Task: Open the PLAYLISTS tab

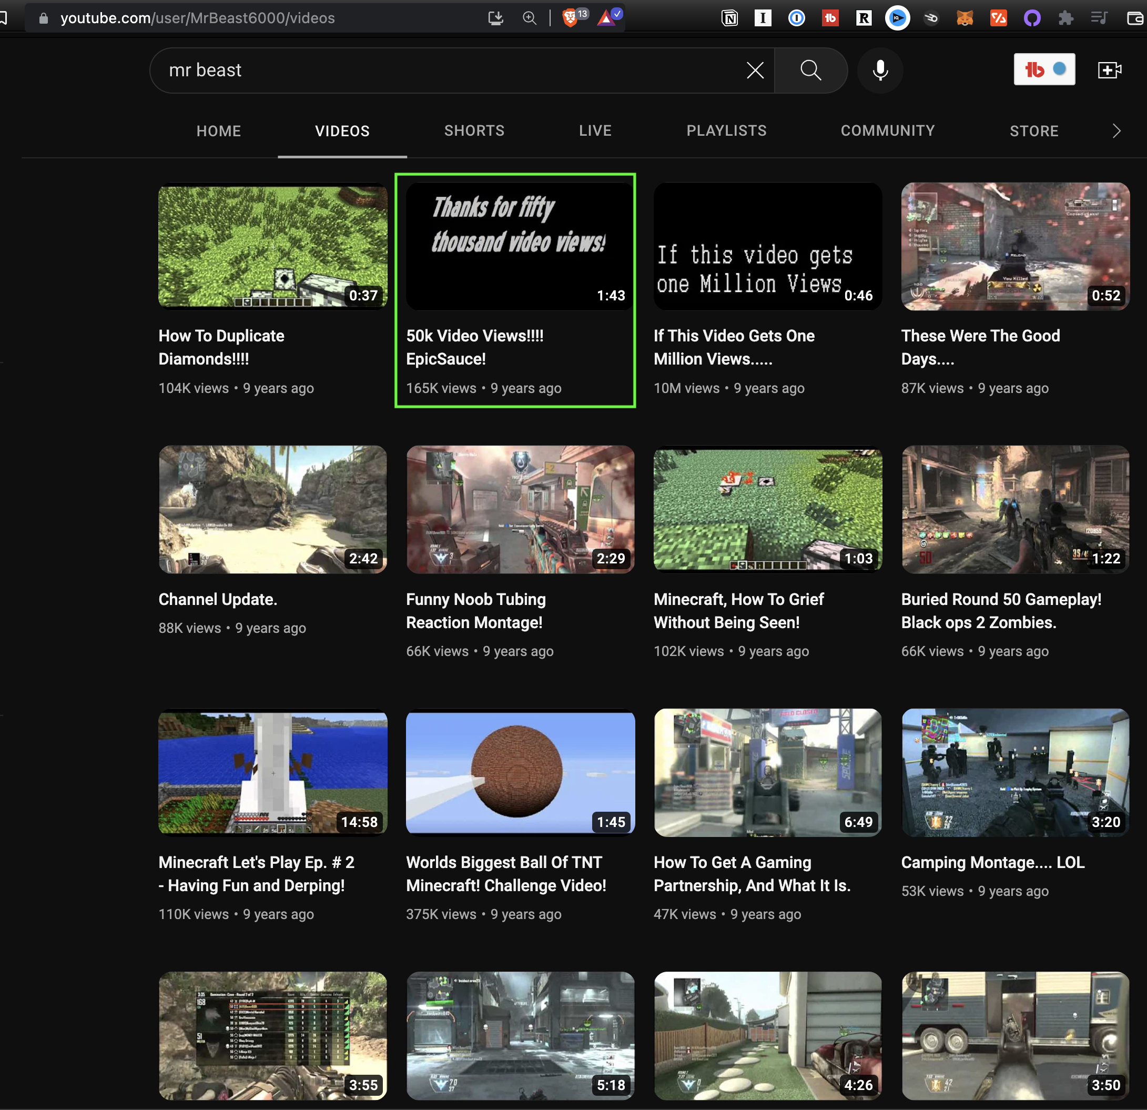Action: tap(726, 130)
